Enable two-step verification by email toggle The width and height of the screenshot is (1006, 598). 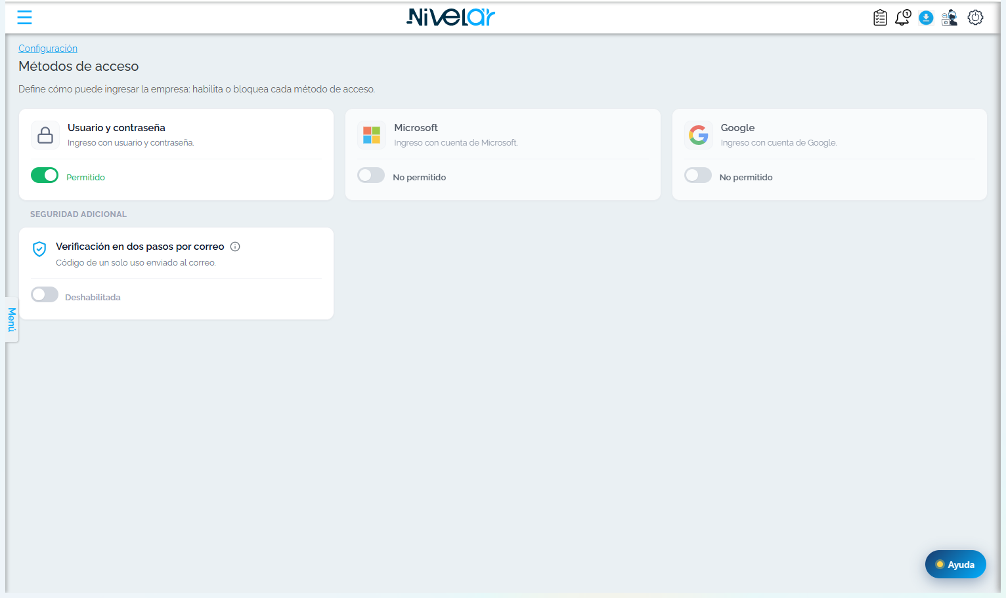tap(45, 294)
